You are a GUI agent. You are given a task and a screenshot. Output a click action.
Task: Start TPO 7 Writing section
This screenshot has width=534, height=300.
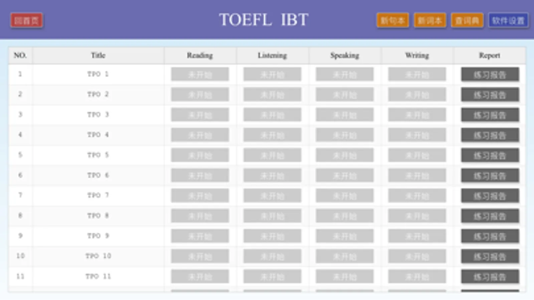[x=417, y=196]
